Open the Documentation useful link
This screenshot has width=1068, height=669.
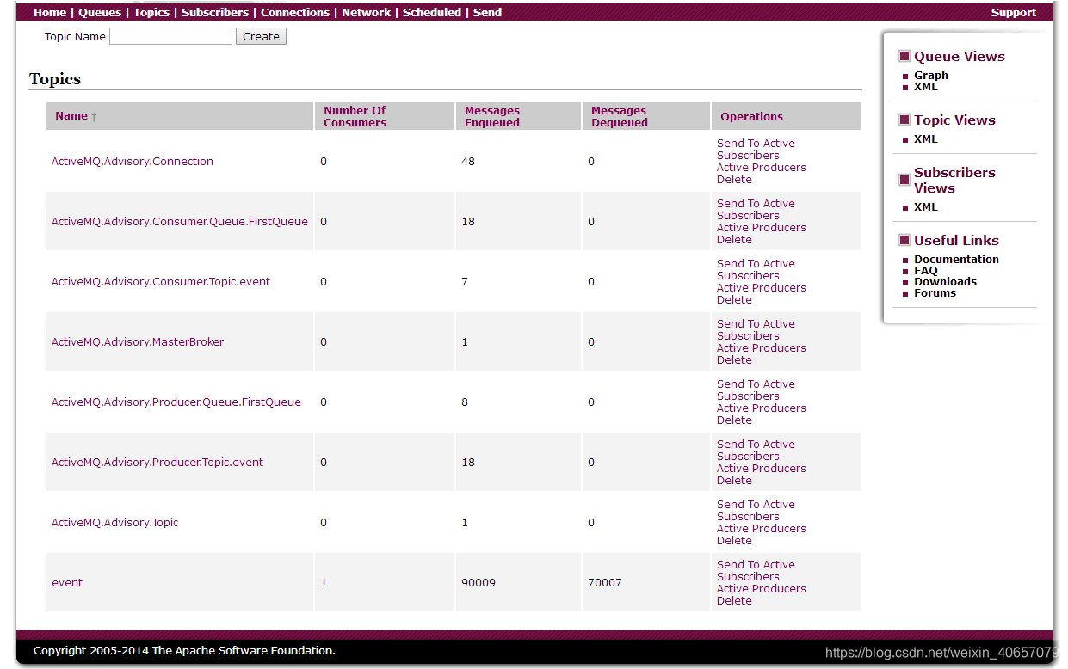[956, 260]
